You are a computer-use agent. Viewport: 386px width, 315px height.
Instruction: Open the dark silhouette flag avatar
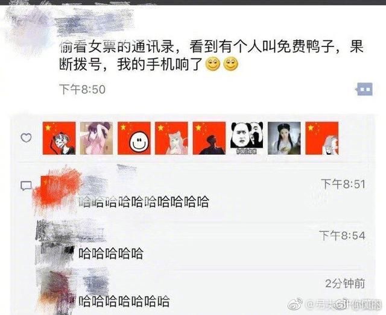click(x=209, y=138)
